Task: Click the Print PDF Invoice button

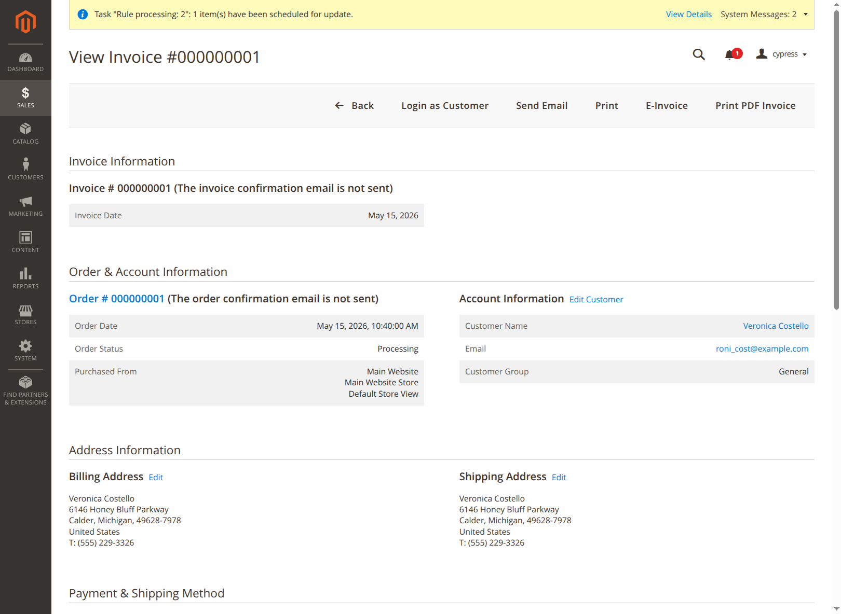Action: (x=755, y=106)
